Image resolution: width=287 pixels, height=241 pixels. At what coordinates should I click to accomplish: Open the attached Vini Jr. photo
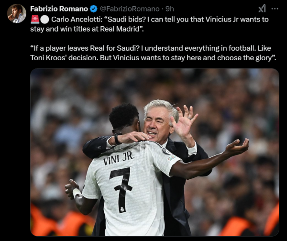pyautogui.click(x=155, y=152)
